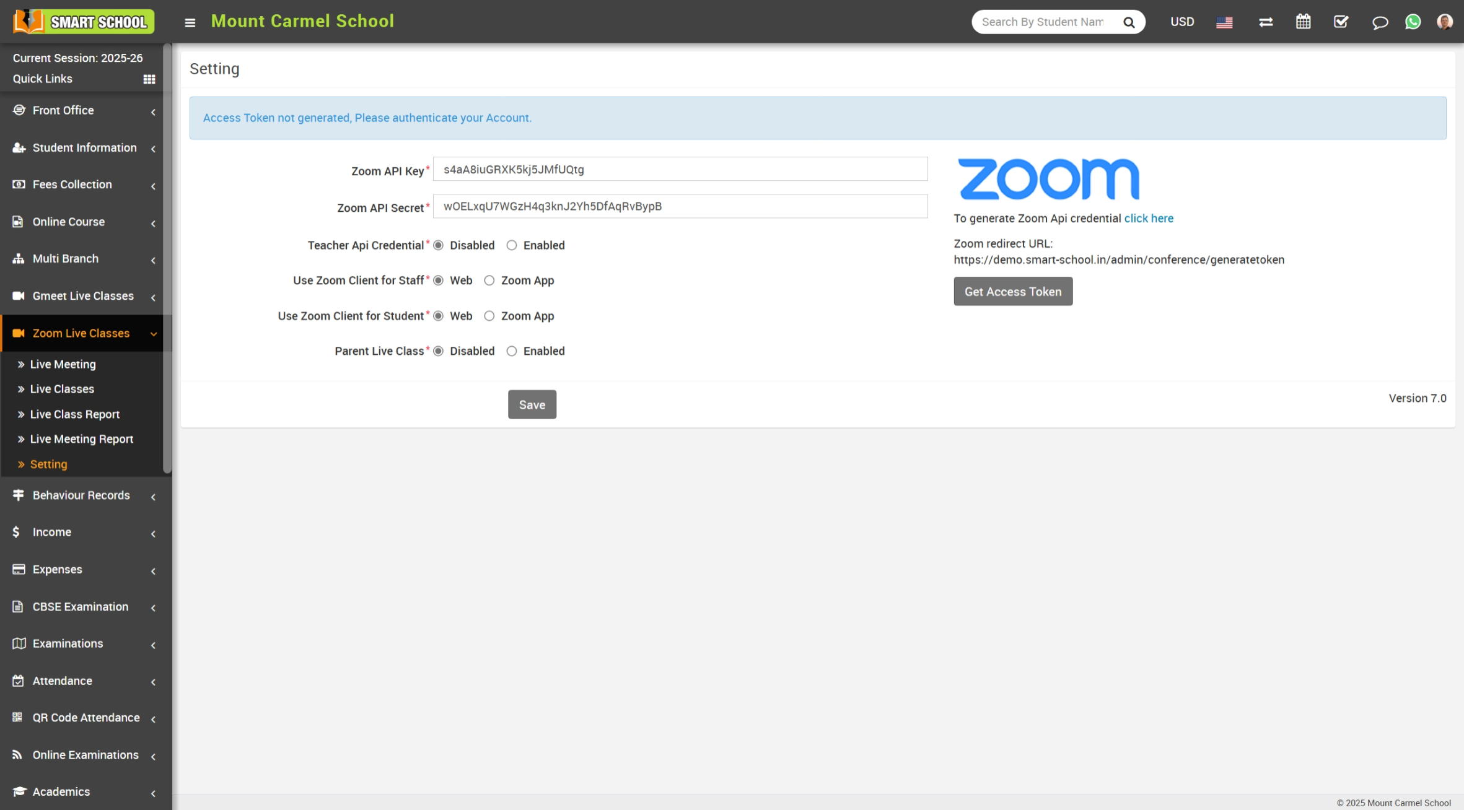Click the search magnifier icon
This screenshot has height=810, width=1464.
click(1129, 22)
